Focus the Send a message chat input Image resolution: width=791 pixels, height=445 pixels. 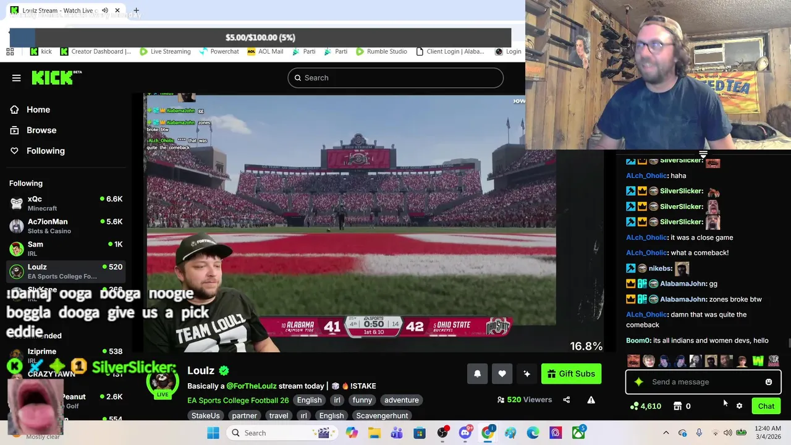pyautogui.click(x=703, y=382)
